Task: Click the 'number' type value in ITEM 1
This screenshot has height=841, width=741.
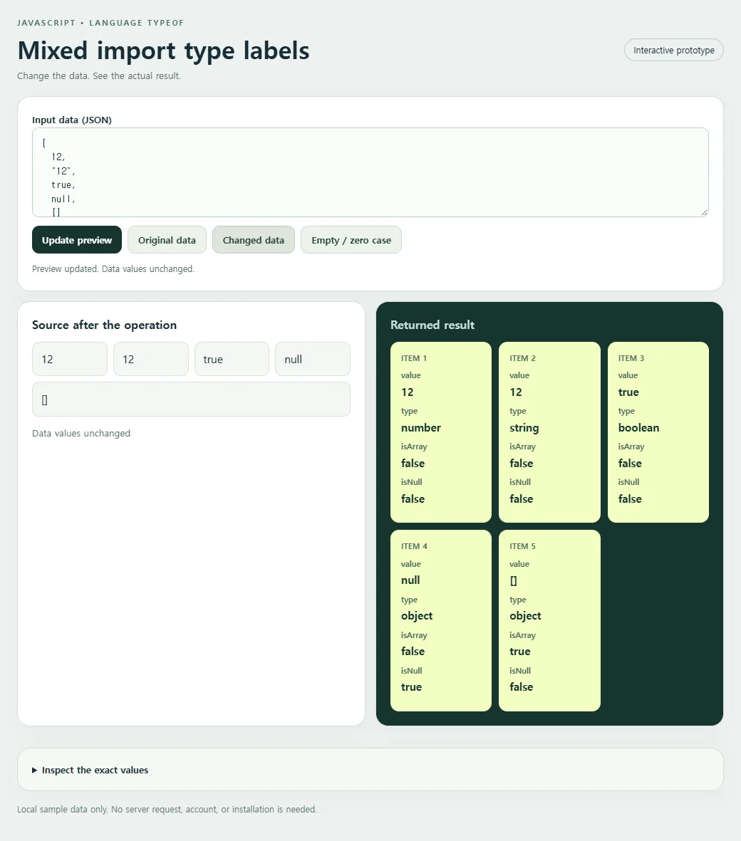Action: coord(420,427)
